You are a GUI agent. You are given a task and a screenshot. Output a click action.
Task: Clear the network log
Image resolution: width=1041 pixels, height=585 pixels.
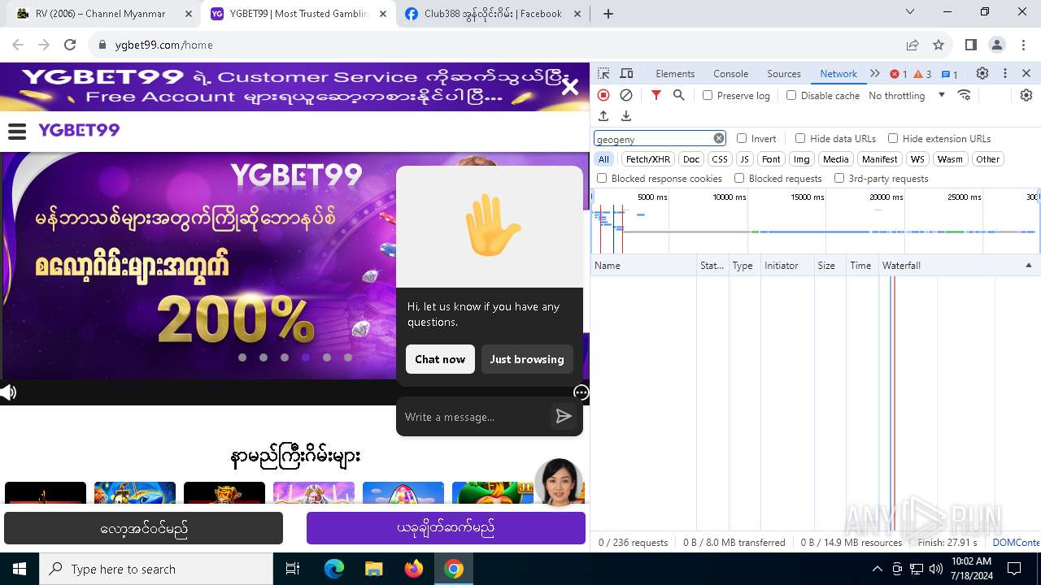[626, 95]
